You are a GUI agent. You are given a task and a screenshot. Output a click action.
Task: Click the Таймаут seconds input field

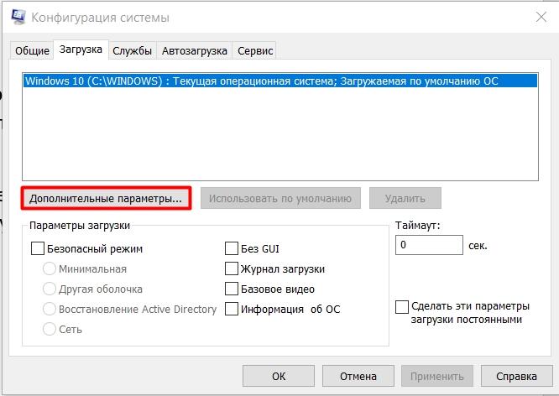pos(429,245)
